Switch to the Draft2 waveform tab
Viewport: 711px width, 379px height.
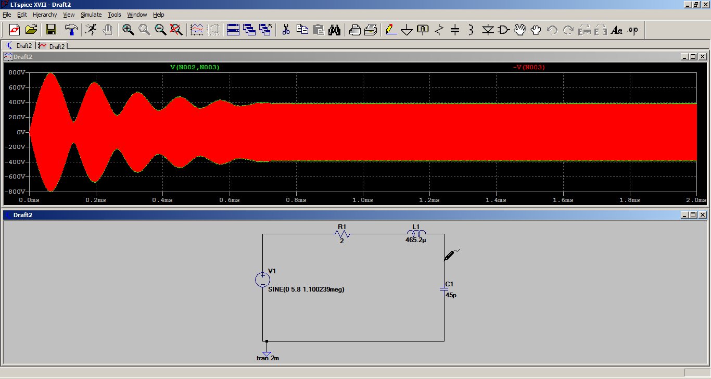[x=52, y=46]
